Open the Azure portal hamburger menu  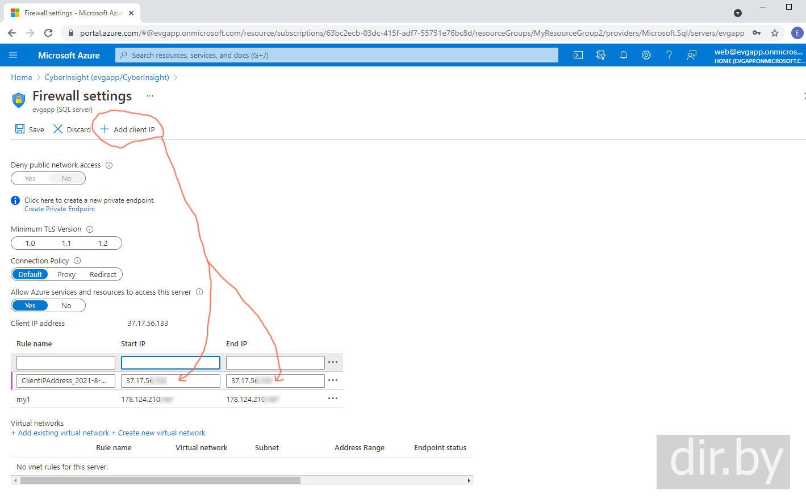(14, 55)
